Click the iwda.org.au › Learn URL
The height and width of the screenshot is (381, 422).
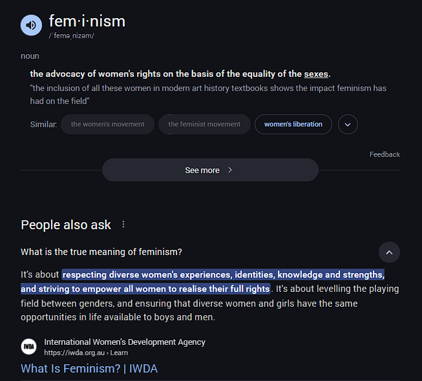tap(86, 353)
